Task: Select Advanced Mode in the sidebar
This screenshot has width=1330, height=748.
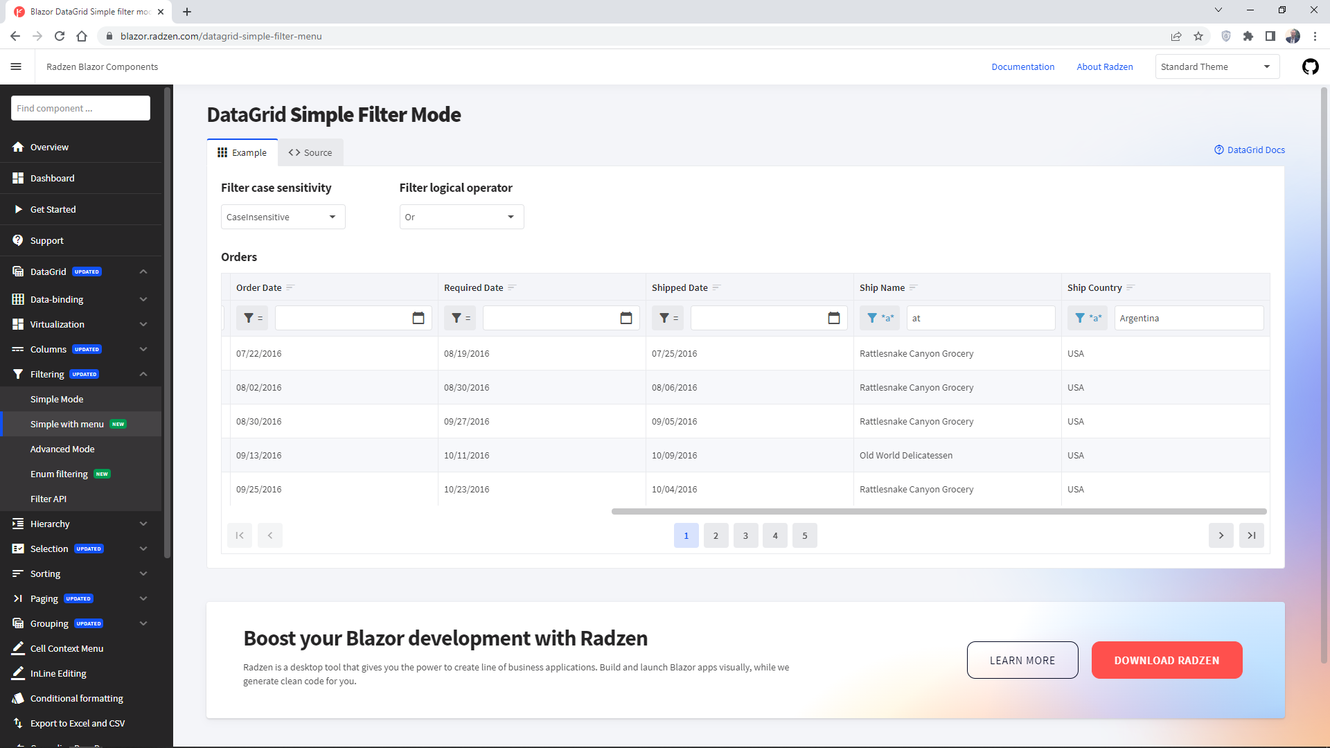Action: (x=80, y=449)
